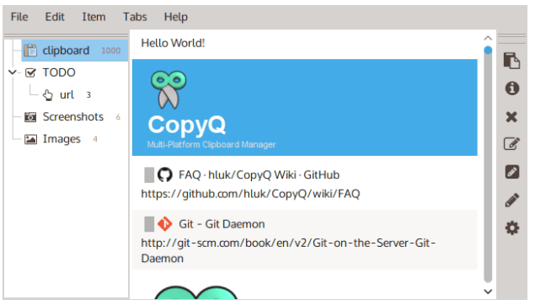Select the Git - Git Daemon item
The height and width of the screenshot is (305, 535).
(x=305, y=240)
